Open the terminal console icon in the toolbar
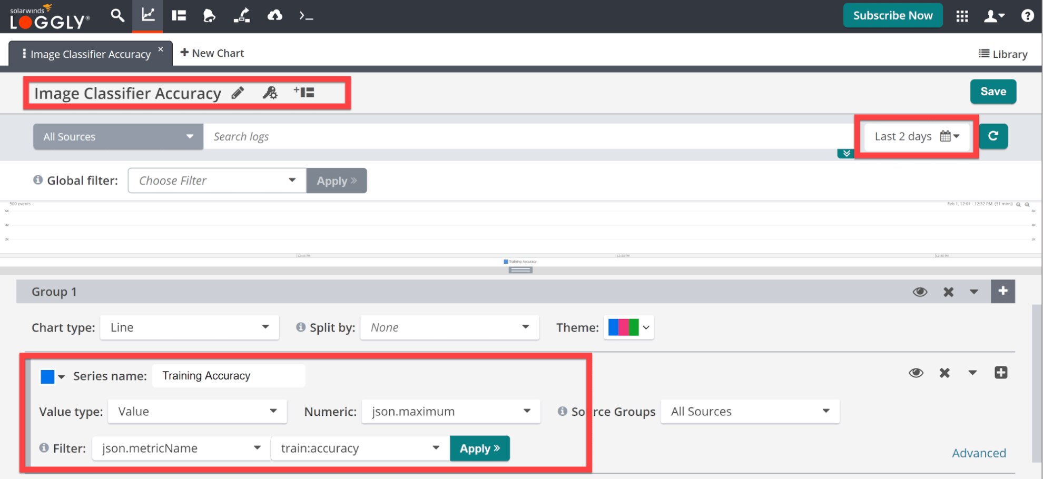This screenshot has width=1043, height=479. tap(305, 16)
